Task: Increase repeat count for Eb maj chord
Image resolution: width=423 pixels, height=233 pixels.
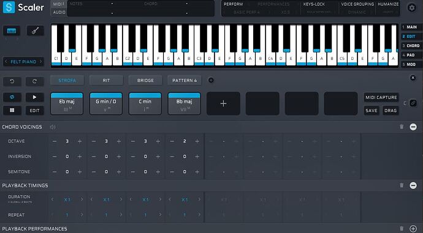Action: pyautogui.click(x=82, y=215)
